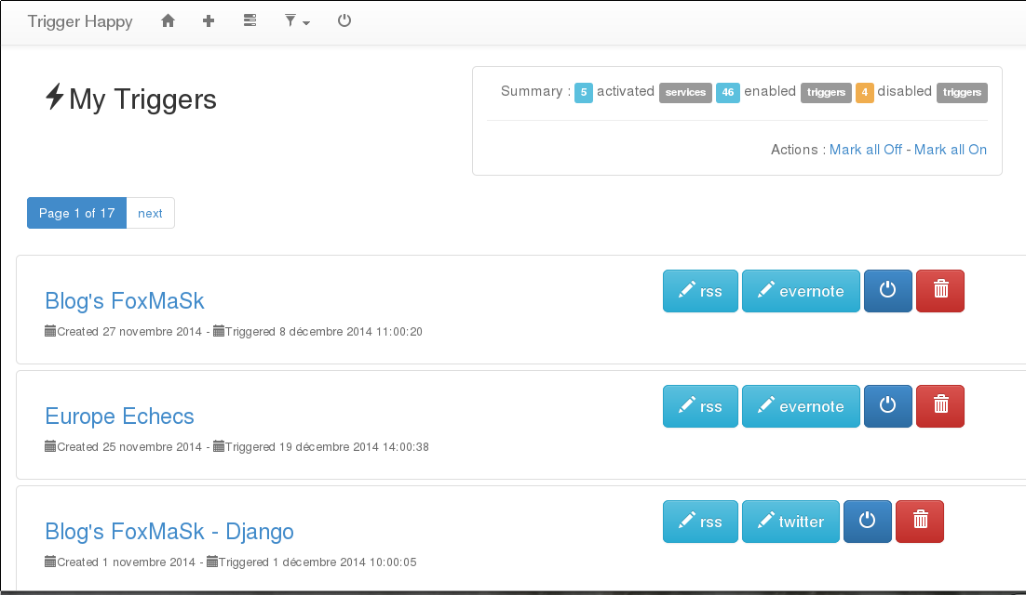
Task: Click Mark all On link
Action: 950,150
